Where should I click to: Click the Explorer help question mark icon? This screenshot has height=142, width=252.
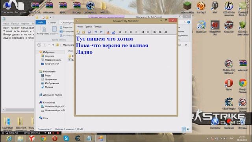[x=189, y=22]
